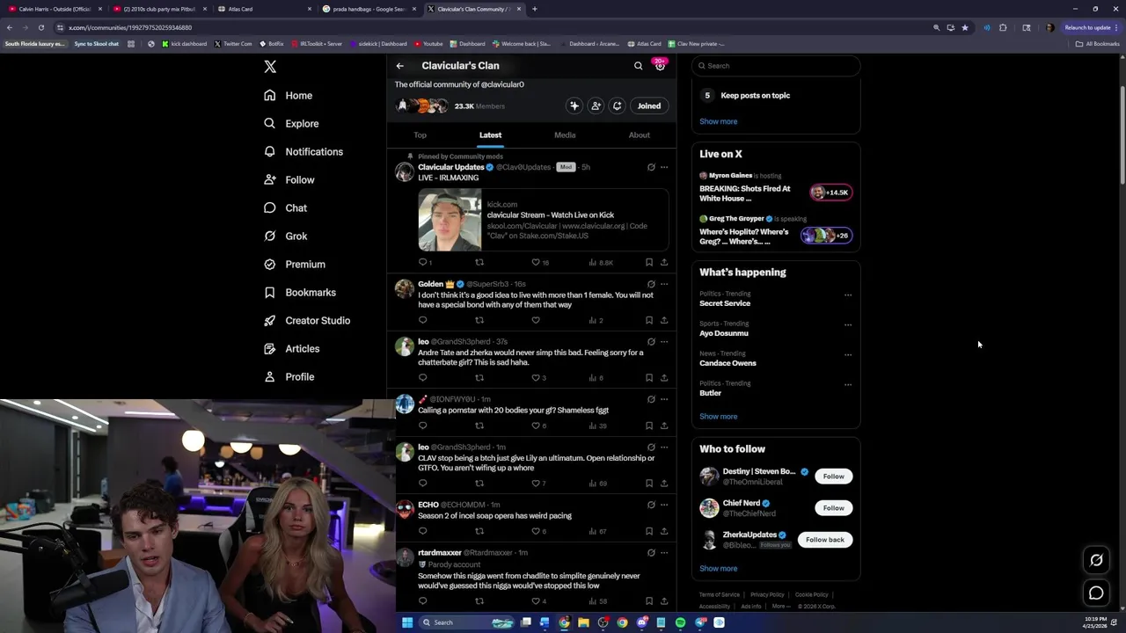The width and height of the screenshot is (1126, 633).
Task: Open more options on rtardmaxxer's post
Action: click(664, 553)
